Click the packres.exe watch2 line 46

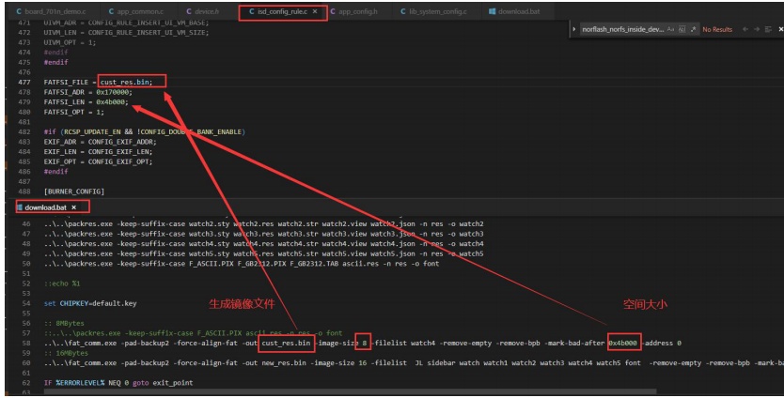[263, 223]
